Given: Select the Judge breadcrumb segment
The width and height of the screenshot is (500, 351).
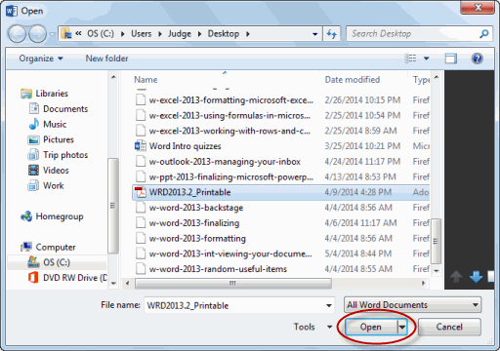Looking at the screenshot, I should pos(180,34).
